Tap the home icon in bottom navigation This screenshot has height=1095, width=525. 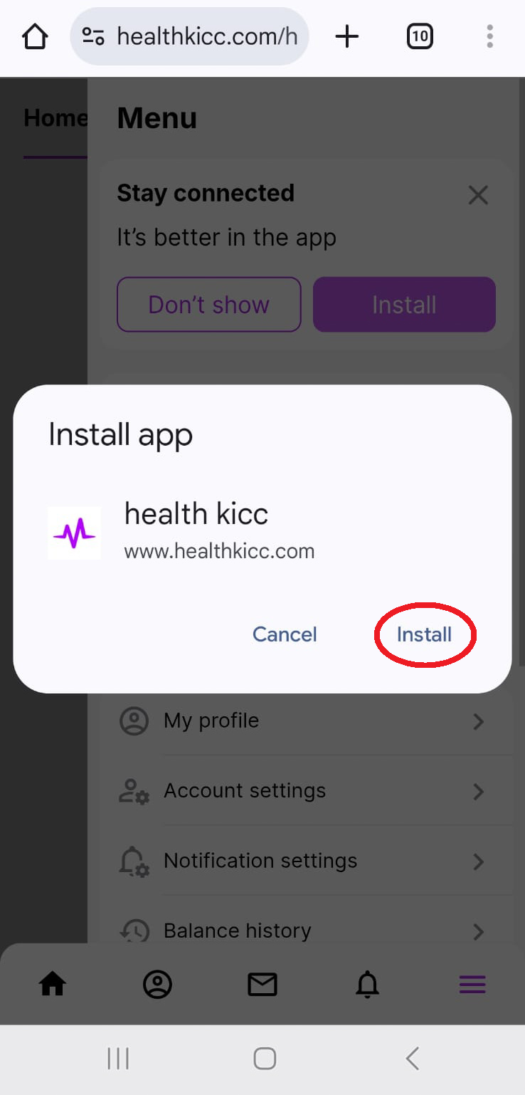[x=53, y=984]
